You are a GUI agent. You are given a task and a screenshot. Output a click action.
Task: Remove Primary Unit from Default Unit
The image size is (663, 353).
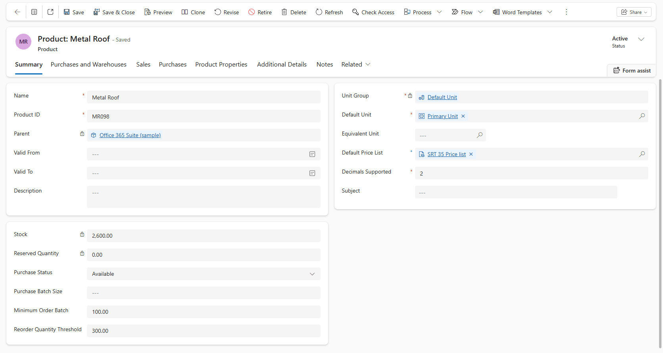pos(463,116)
